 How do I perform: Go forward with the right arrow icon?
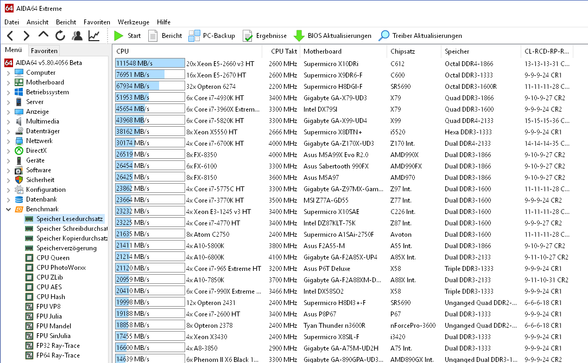[x=26, y=36]
